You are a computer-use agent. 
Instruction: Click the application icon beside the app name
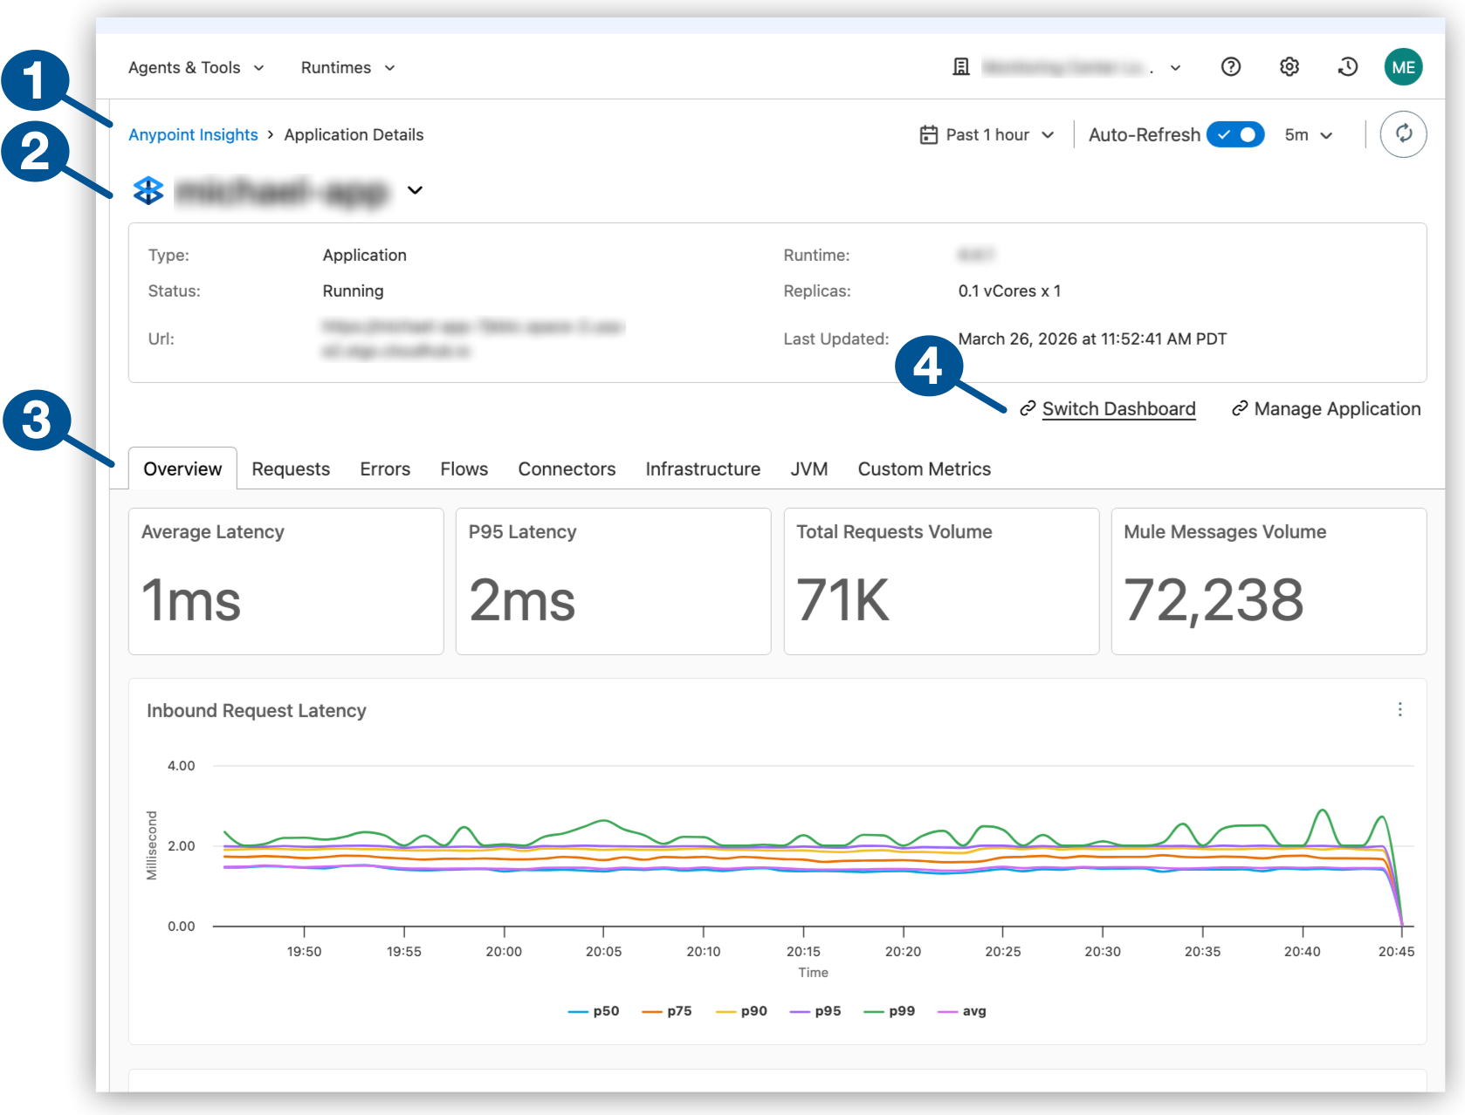coord(148,190)
